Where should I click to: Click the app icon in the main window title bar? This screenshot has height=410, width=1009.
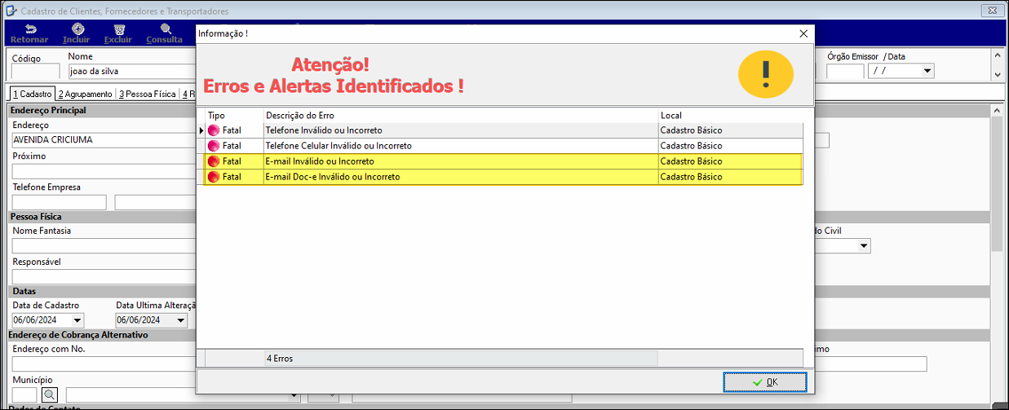11,11
